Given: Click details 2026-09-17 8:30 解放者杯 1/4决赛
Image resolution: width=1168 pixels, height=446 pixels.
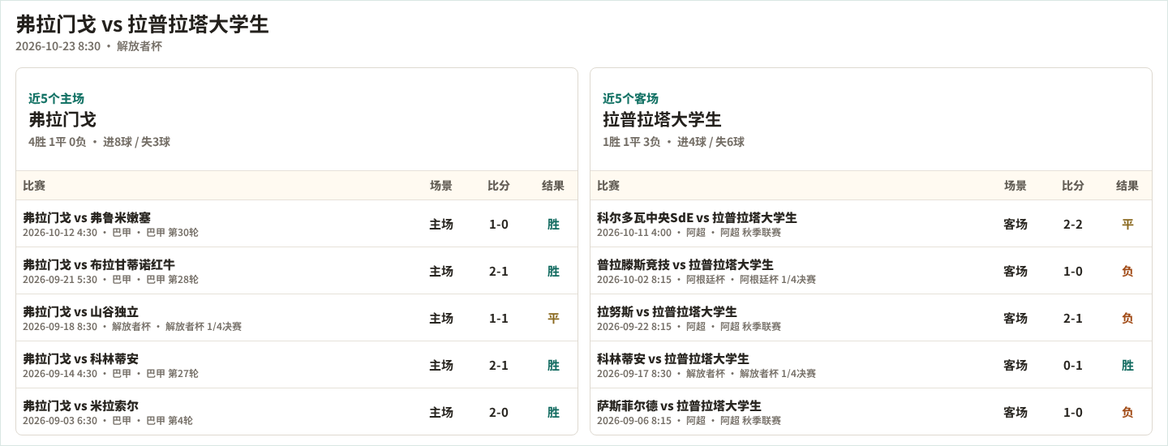Looking at the screenshot, I should [x=706, y=374].
